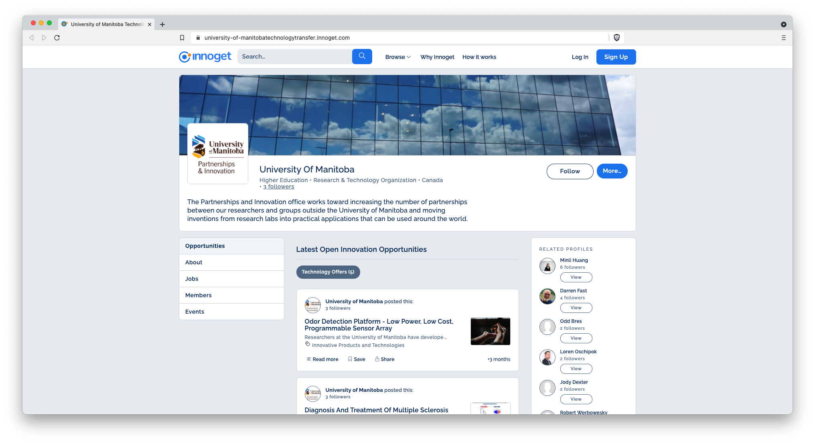Follow University Of Manitoba
The width and height of the screenshot is (815, 444).
click(x=570, y=171)
